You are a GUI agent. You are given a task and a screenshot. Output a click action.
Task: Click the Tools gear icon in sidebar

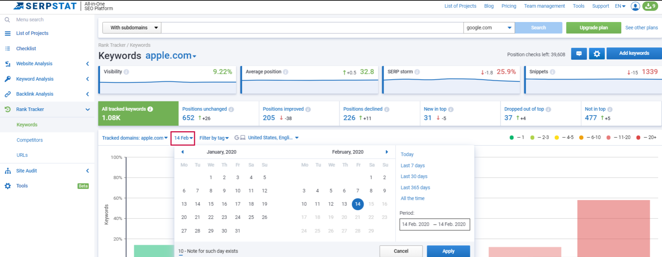point(8,186)
